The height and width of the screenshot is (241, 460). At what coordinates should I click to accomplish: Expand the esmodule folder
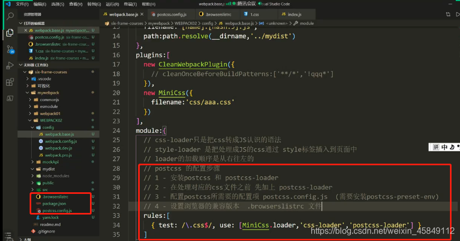30,106
